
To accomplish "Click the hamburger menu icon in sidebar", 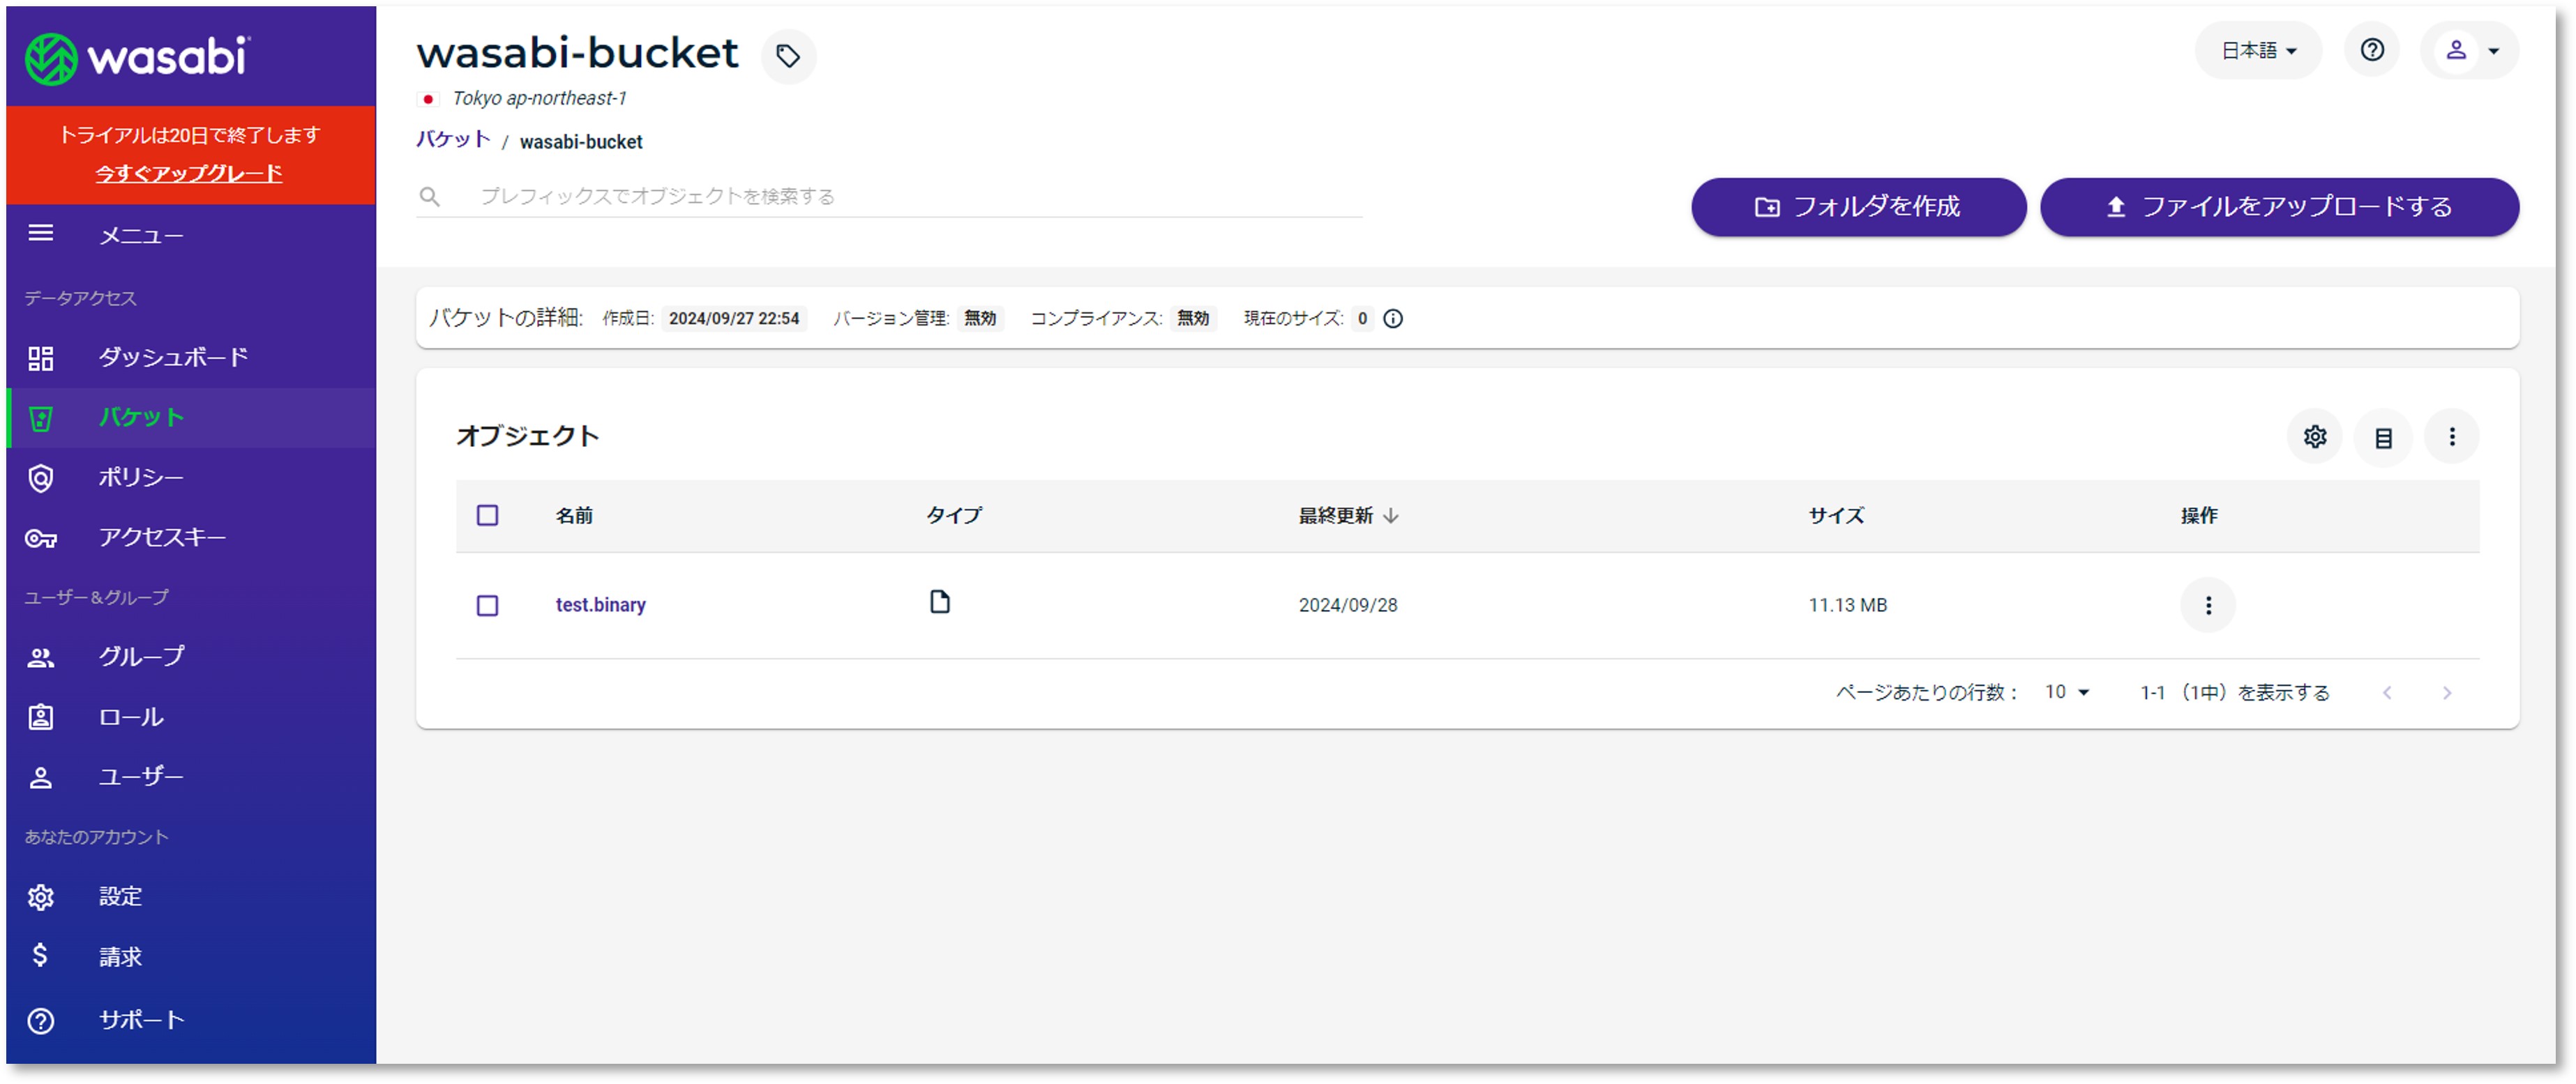I will [41, 234].
